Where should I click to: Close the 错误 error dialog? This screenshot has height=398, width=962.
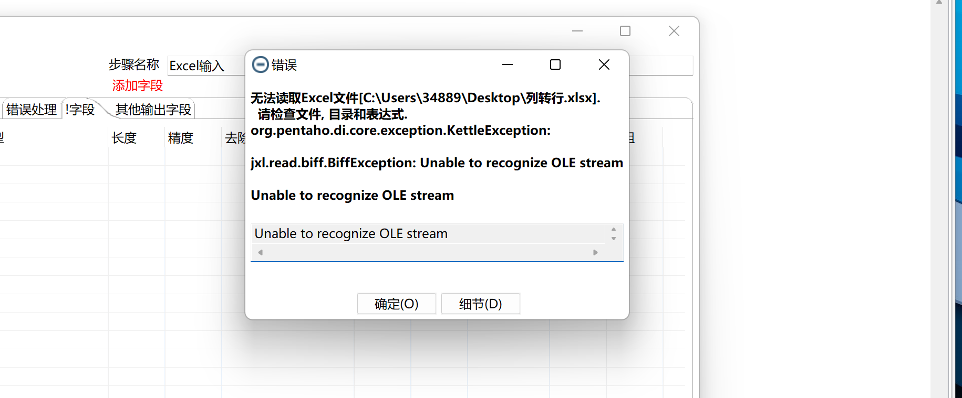604,64
